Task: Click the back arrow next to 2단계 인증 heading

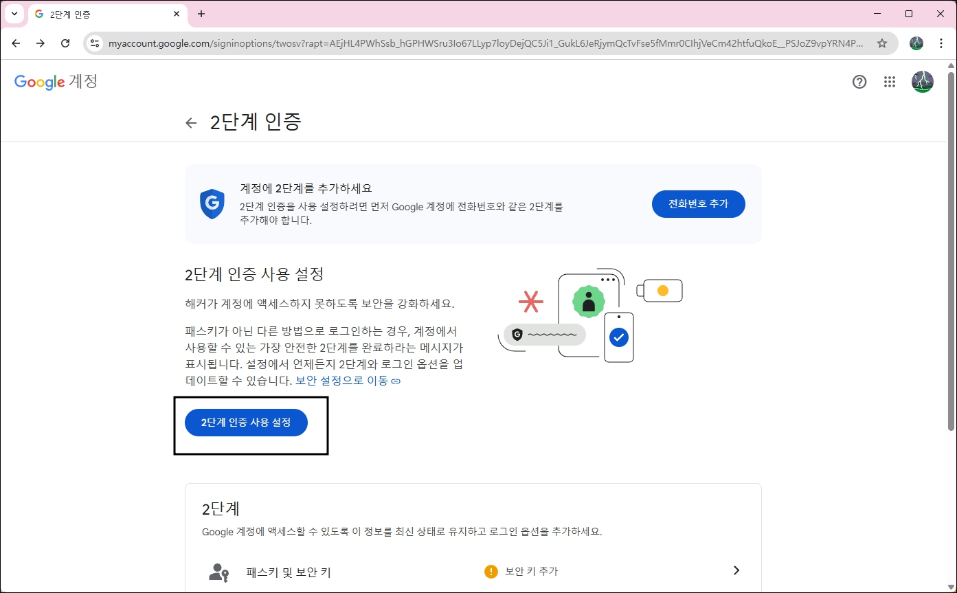Action: [191, 122]
